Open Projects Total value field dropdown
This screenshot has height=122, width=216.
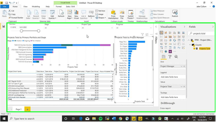tap(181, 87)
